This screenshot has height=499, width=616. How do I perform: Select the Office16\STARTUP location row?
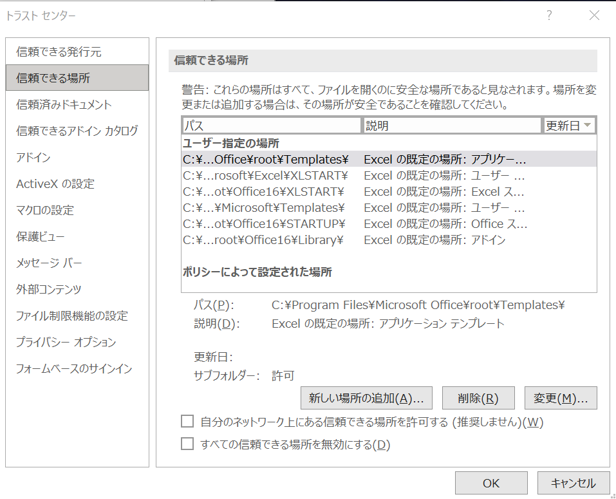389,223
